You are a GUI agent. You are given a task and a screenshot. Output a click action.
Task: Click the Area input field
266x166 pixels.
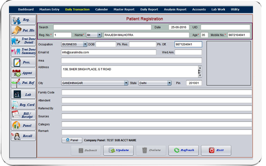tap(131, 60)
